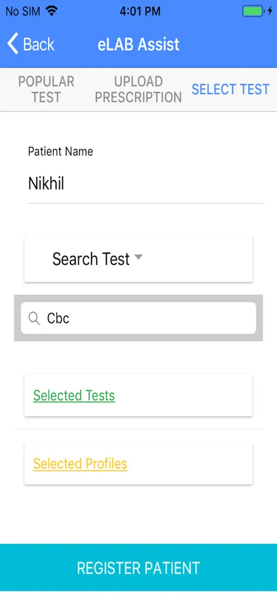
Task: Open the Upload Prescription tab
Action: coord(138,89)
